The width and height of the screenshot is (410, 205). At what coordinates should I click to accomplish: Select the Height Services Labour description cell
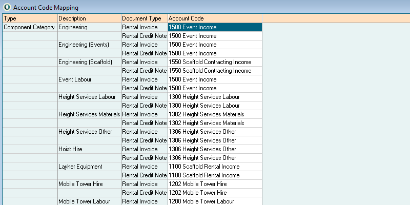click(x=87, y=97)
